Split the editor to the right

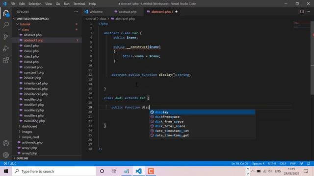302,12
